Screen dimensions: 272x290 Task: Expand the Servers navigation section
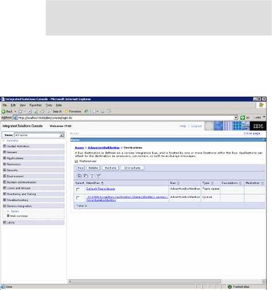click(5, 152)
